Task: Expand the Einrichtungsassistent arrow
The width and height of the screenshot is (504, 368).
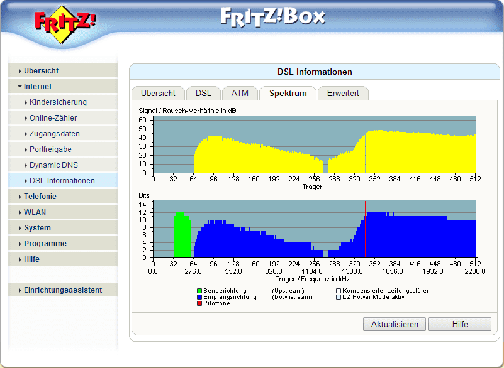Action: coord(20,290)
